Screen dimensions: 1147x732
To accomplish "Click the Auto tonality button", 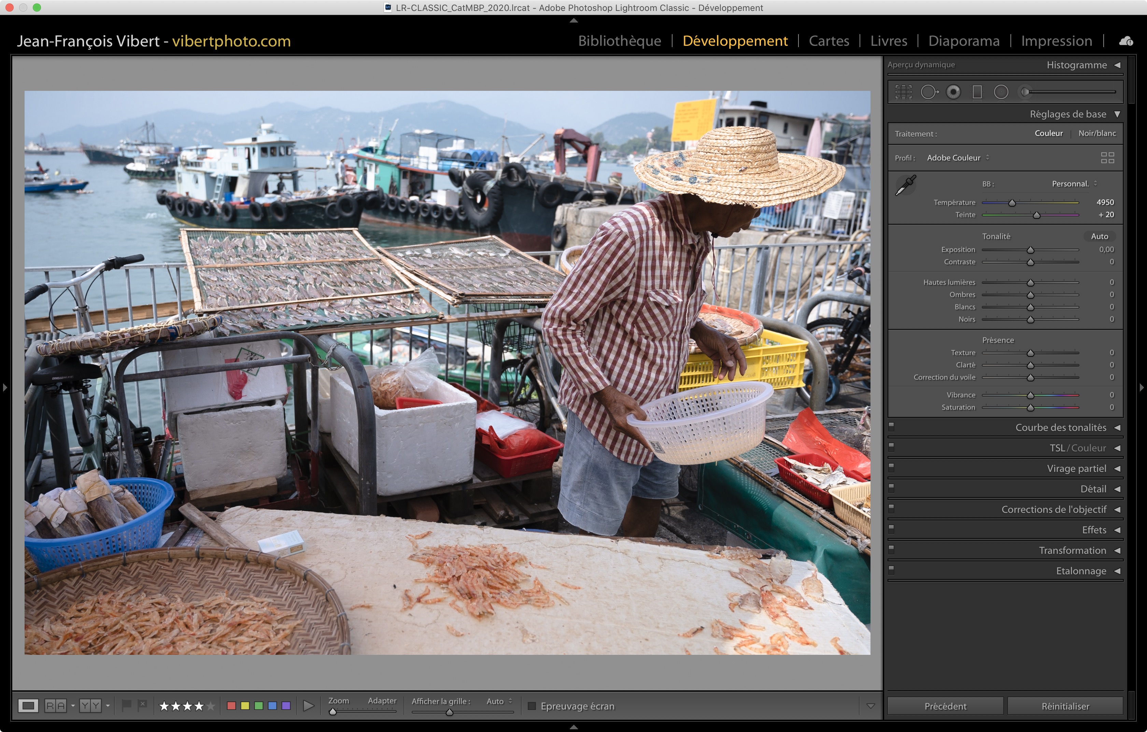I will coord(1099,236).
